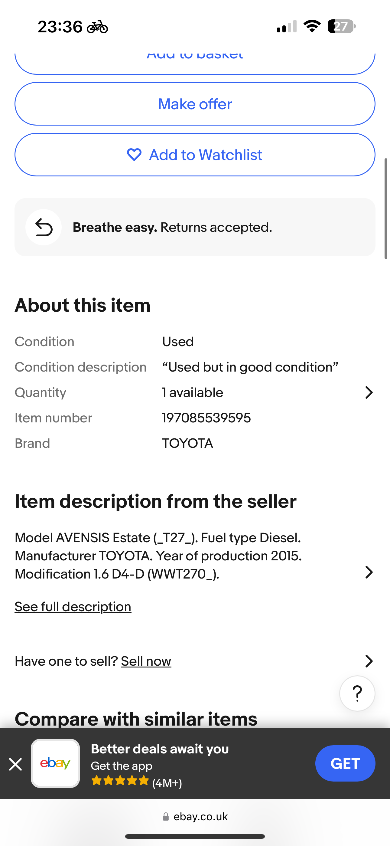Tap GET to download the eBay app

click(x=345, y=763)
